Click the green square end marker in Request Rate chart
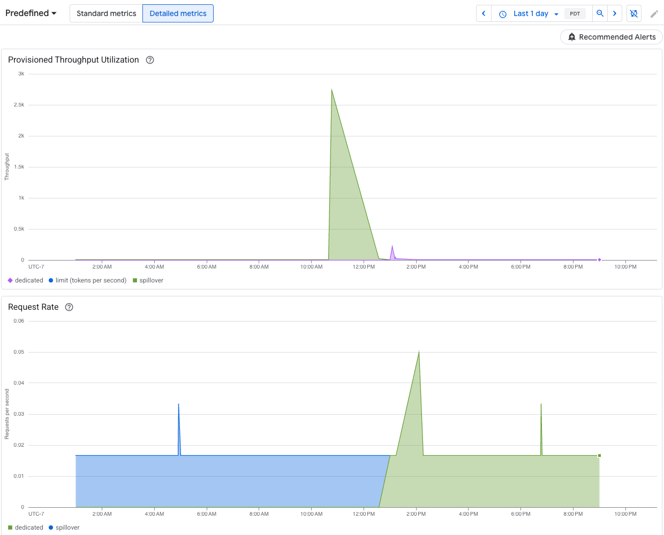 pos(599,456)
